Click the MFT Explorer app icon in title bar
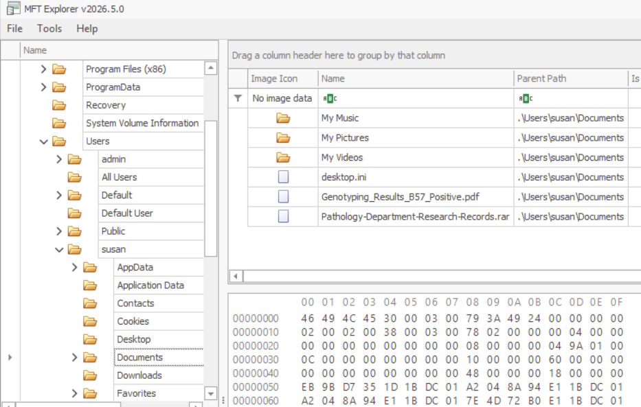Image resolution: width=641 pixels, height=407 pixels. [13, 8]
